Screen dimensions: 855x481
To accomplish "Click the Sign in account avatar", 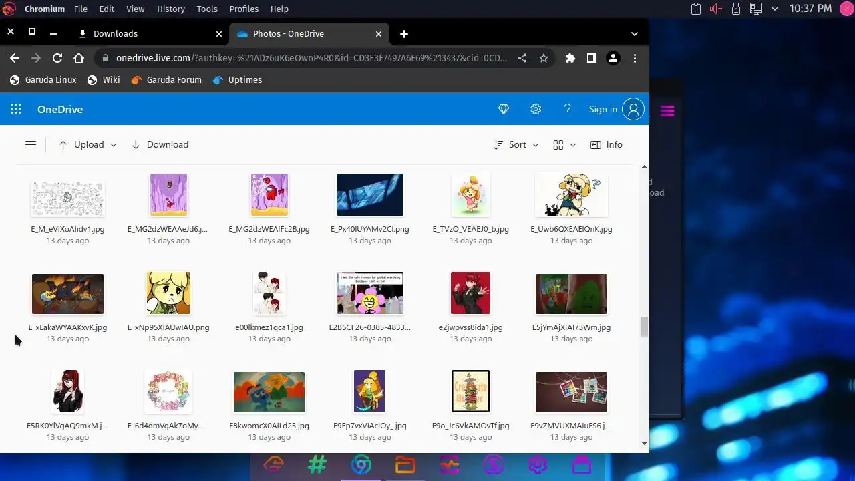I will pos(633,109).
